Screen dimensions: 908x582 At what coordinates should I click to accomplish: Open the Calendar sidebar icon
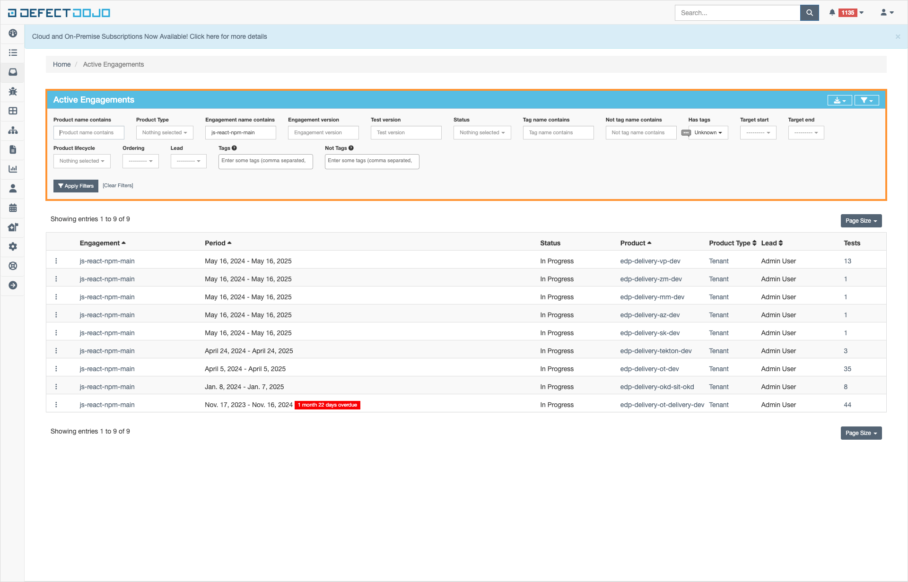tap(13, 208)
